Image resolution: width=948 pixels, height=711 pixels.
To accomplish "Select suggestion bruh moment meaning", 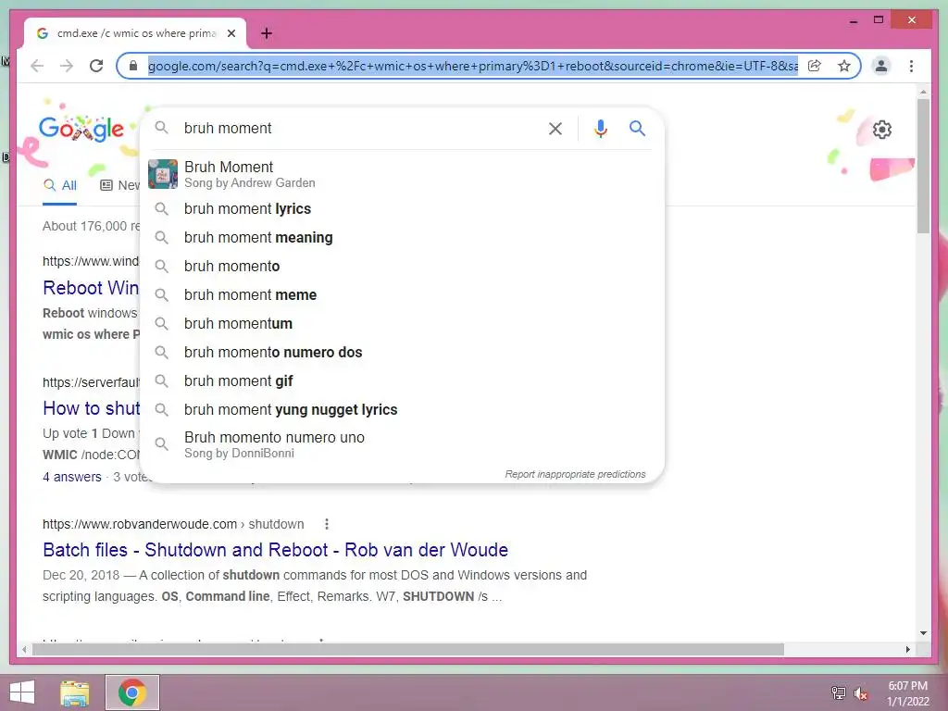I will click(x=402, y=238).
